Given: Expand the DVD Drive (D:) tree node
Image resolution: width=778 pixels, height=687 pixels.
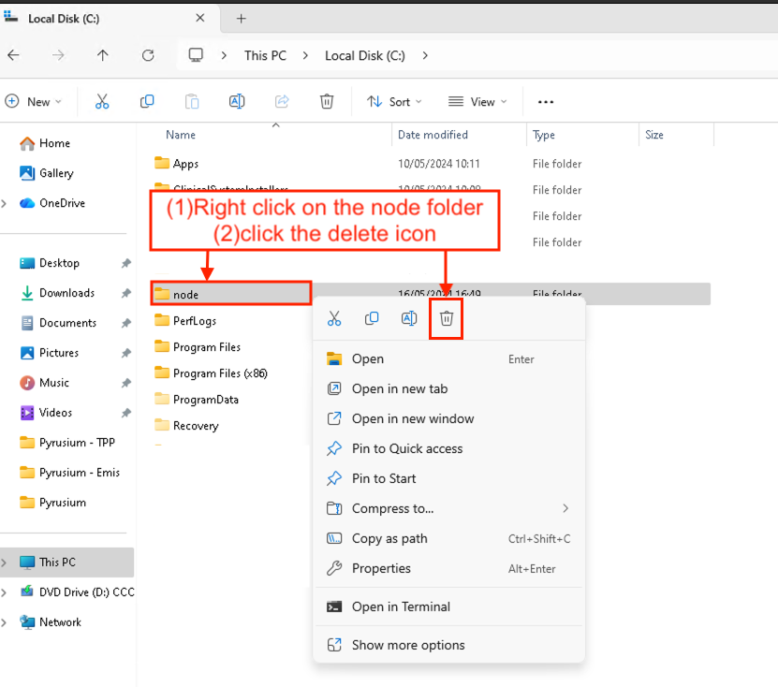Looking at the screenshot, I should click(x=4, y=592).
